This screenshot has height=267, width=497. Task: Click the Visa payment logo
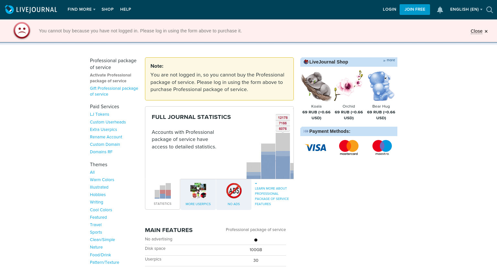(x=316, y=148)
